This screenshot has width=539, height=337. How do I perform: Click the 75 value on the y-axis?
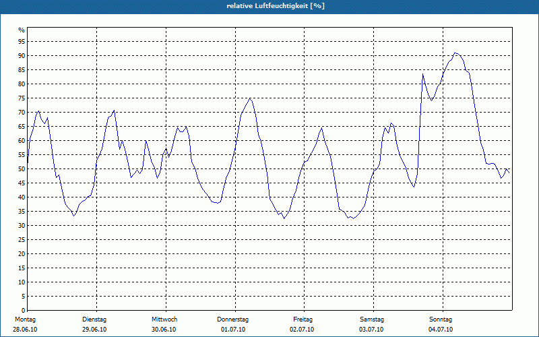(22, 98)
